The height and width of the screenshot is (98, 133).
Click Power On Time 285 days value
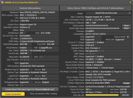pyautogui.click(x=94, y=92)
